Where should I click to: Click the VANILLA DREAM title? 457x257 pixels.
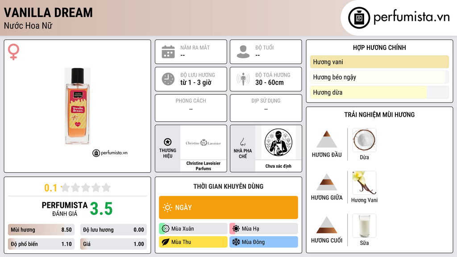coord(48,12)
